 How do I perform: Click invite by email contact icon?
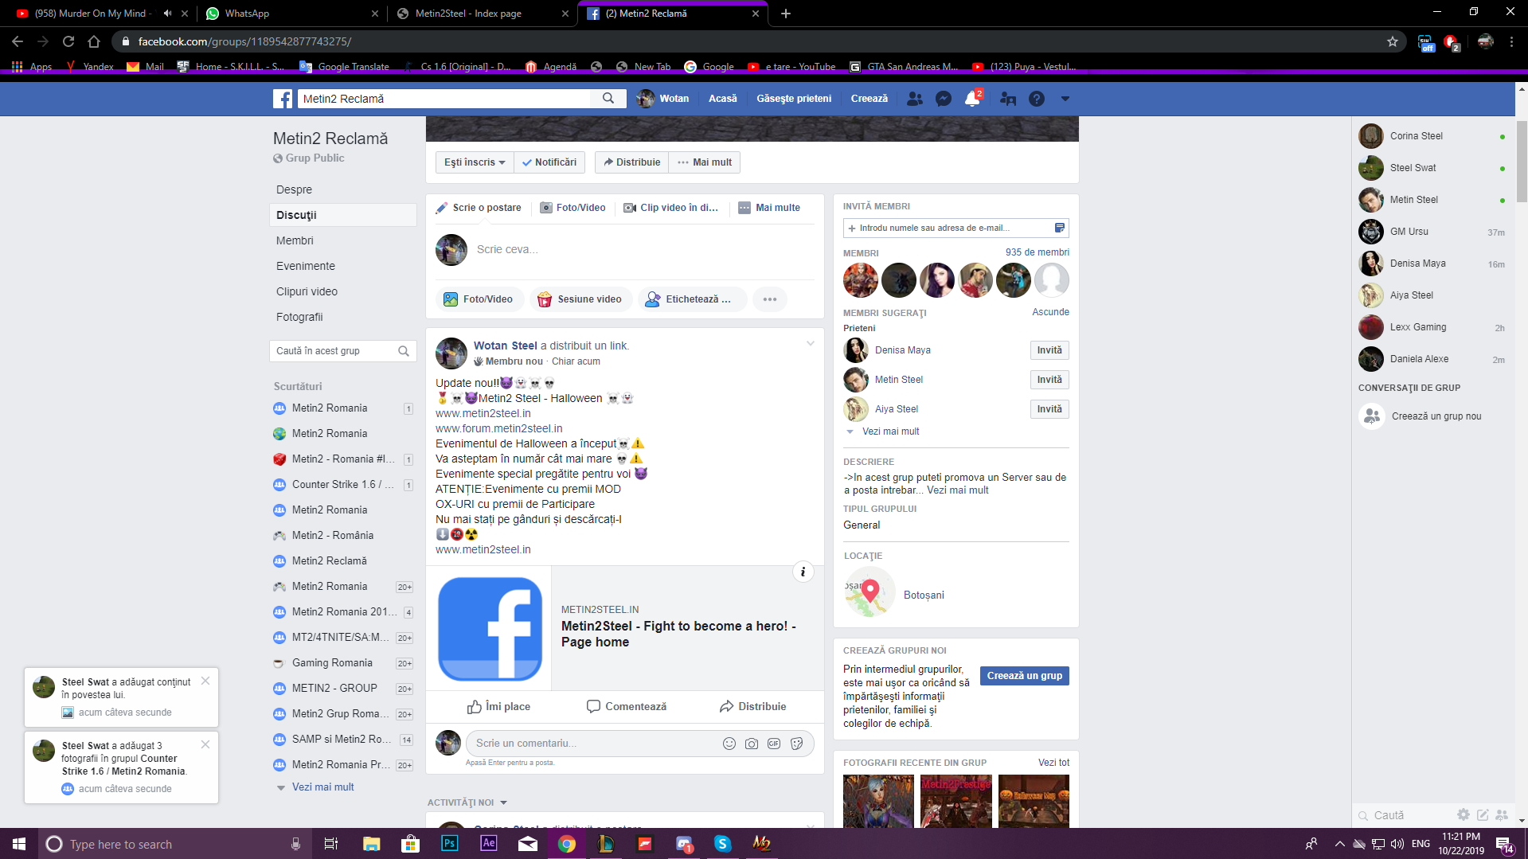(1060, 228)
